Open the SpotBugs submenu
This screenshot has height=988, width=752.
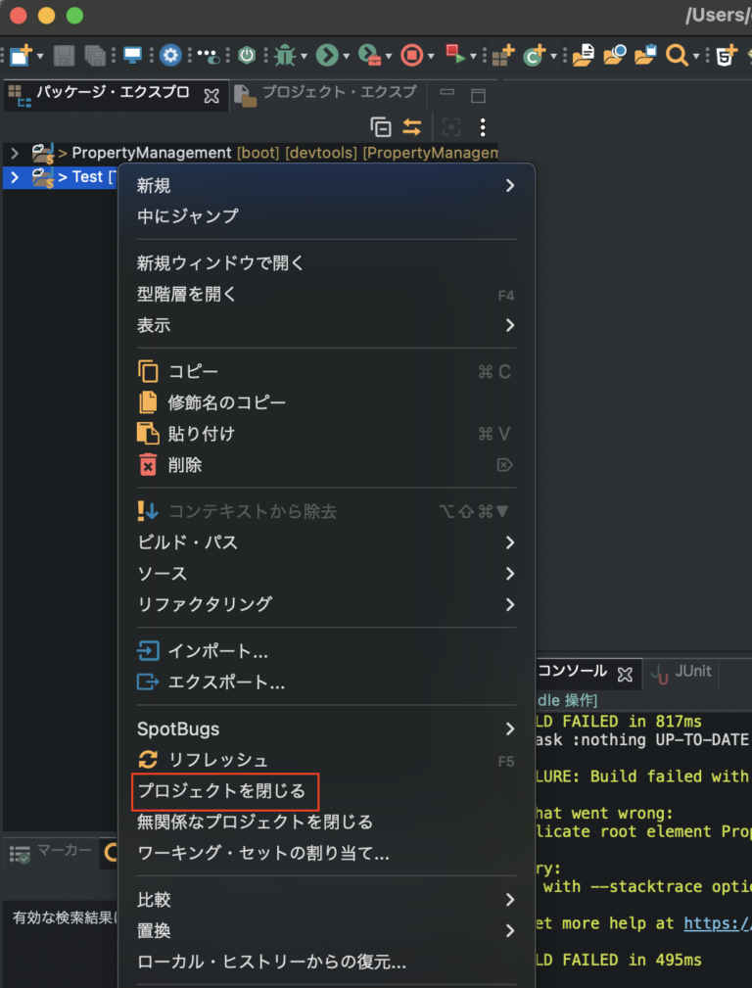point(326,729)
